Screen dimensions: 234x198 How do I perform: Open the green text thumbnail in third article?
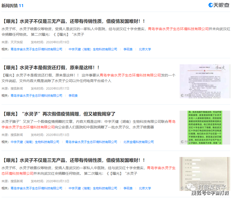[x=205, y=128]
